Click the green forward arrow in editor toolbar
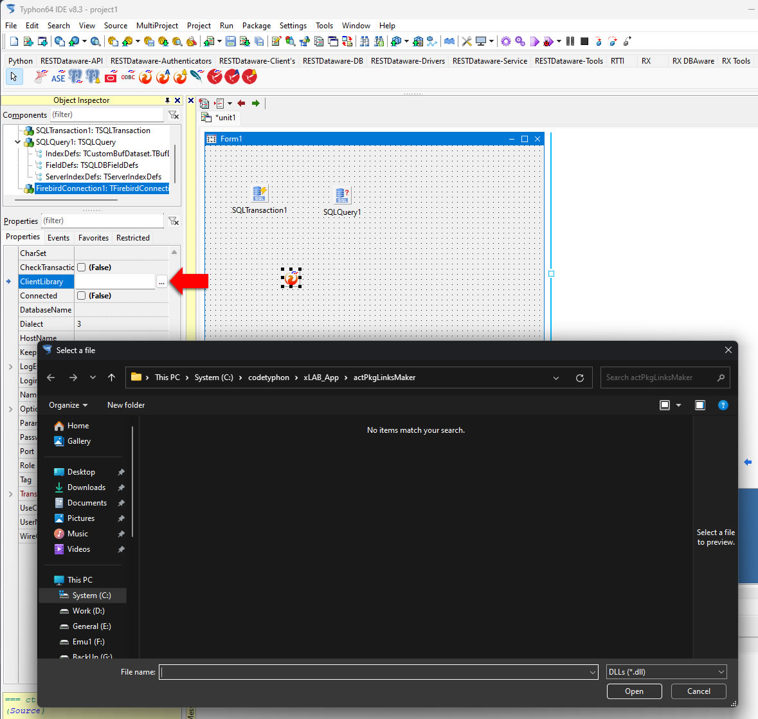The image size is (758, 719). coord(256,103)
